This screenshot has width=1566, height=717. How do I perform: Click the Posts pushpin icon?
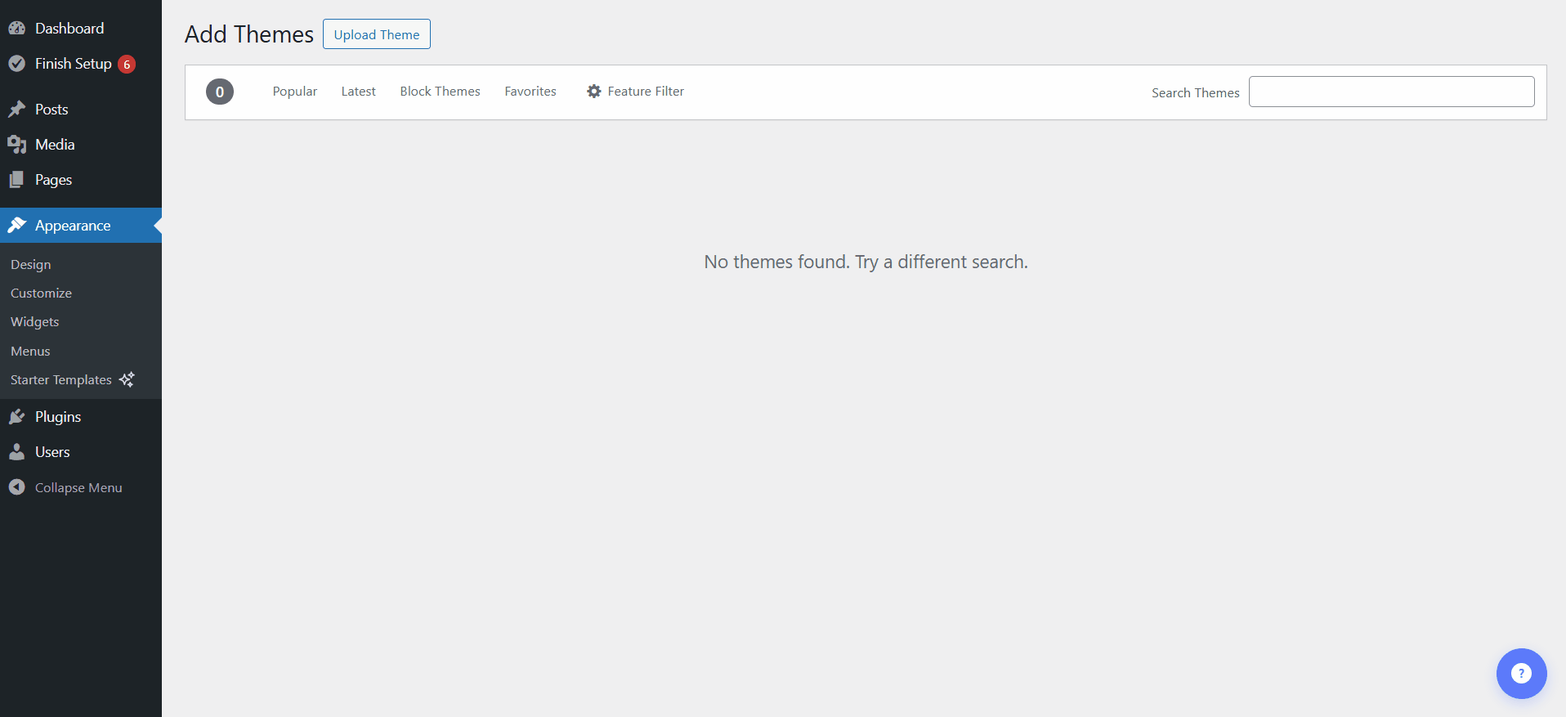[16, 110]
